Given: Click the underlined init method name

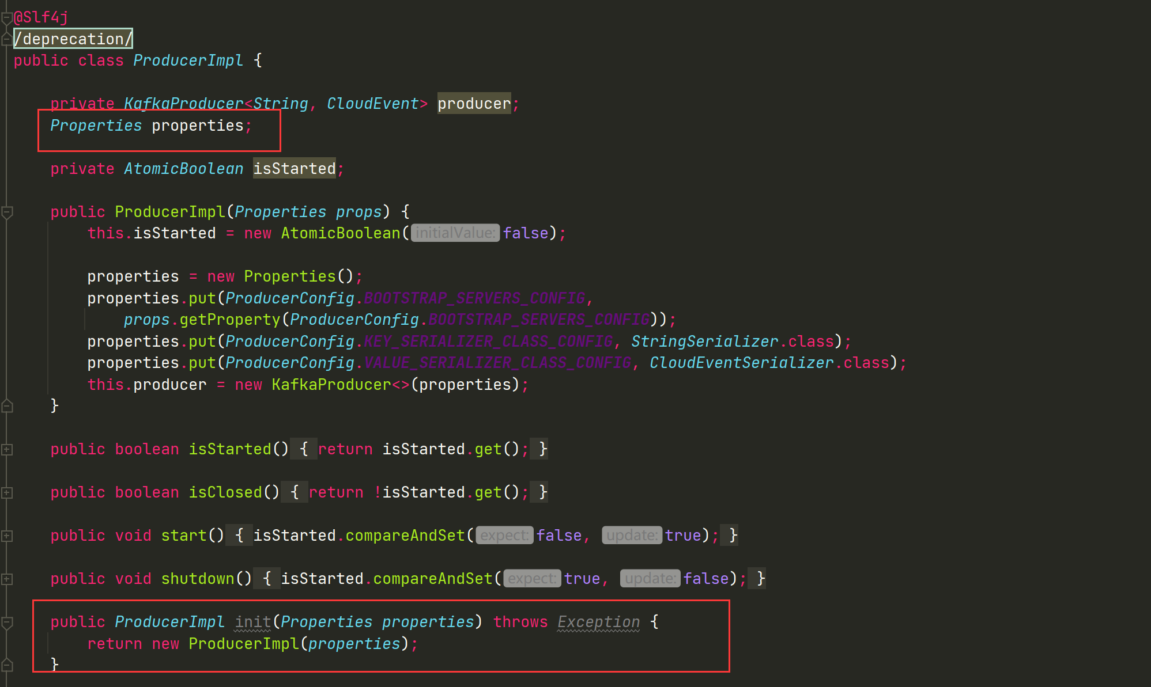Looking at the screenshot, I should point(252,622).
